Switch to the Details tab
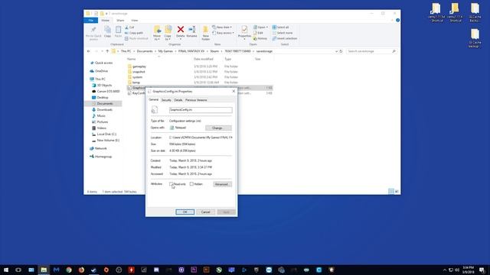The image size is (490, 275). [178, 100]
